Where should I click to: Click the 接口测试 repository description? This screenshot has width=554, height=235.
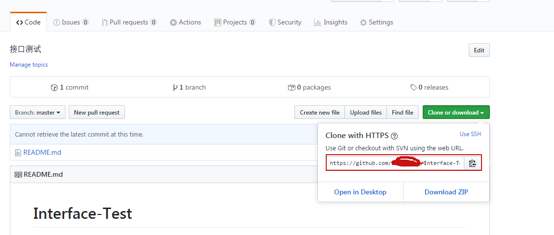[x=25, y=49]
